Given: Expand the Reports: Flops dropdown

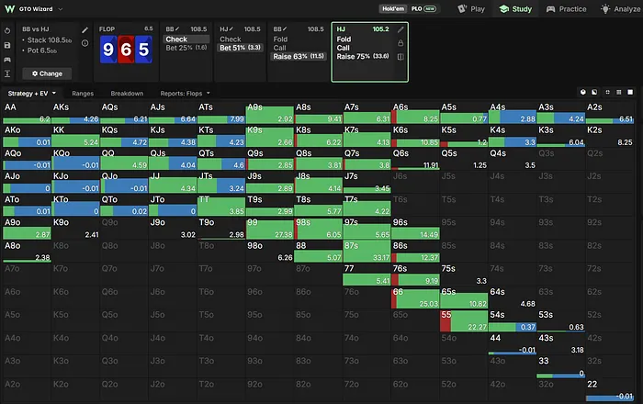Looking at the screenshot, I should (185, 94).
